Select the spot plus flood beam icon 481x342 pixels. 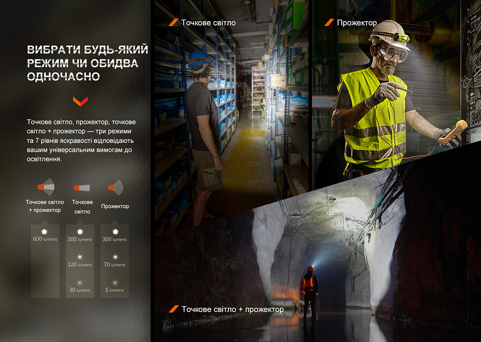(46, 187)
